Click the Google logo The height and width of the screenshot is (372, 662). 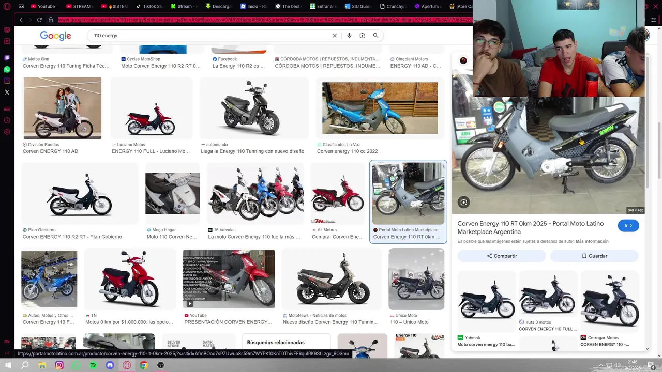[x=55, y=36]
